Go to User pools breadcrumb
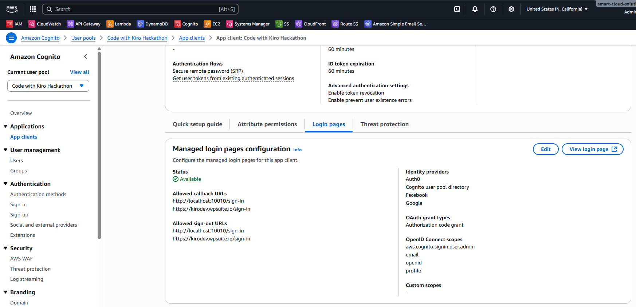This screenshot has height=307, width=636. pyautogui.click(x=83, y=38)
